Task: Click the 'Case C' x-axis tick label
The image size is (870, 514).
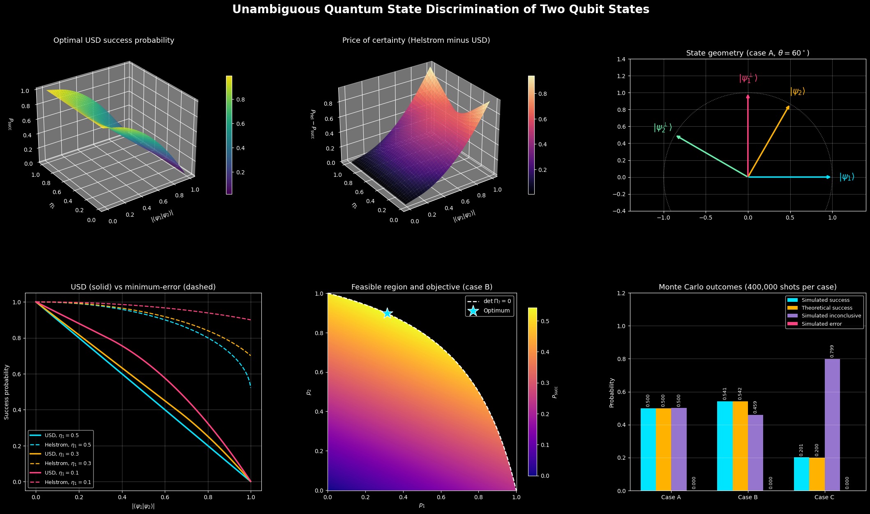Action: (x=824, y=497)
